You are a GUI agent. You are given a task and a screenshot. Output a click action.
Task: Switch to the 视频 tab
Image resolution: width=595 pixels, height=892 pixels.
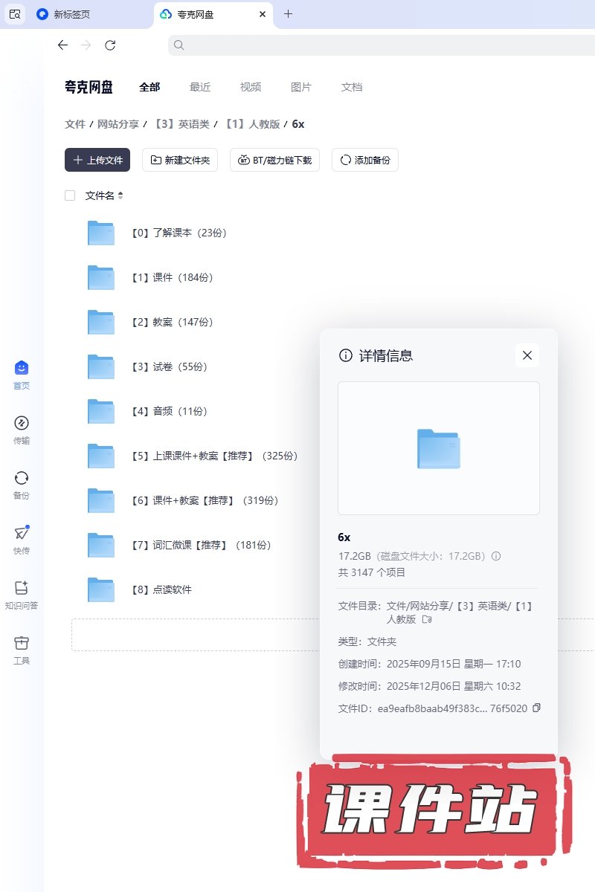click(x=251, y=87)
